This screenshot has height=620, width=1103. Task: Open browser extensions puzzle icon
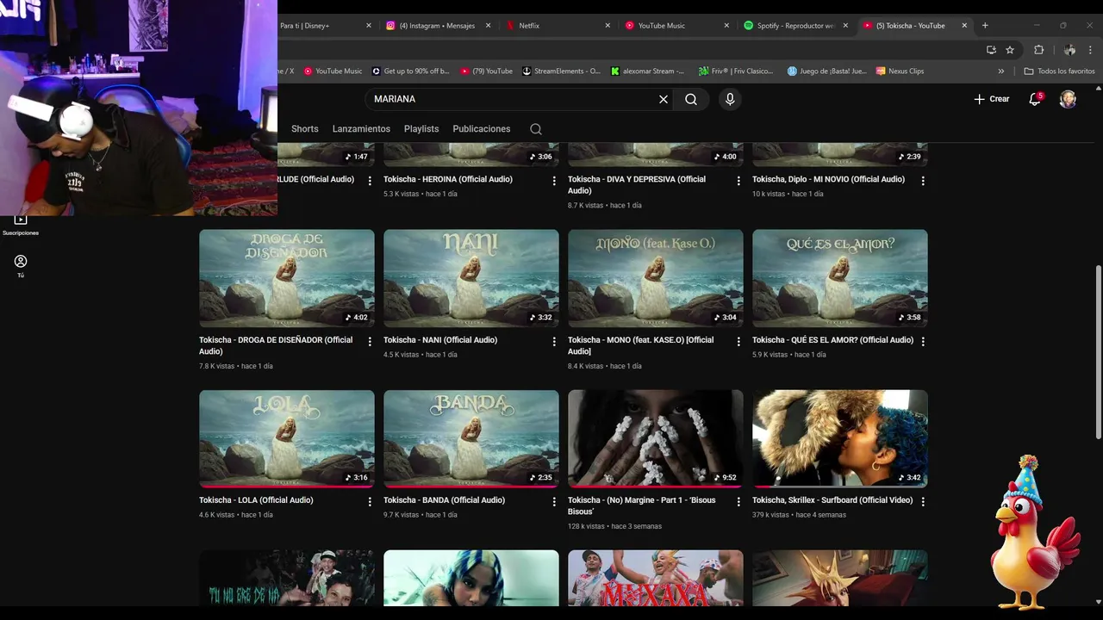(x=1038, y=50)
